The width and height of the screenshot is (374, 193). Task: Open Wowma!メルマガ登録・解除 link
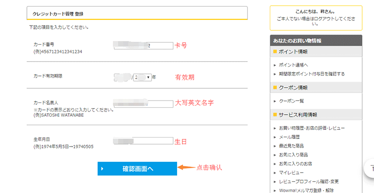point(306,190)
